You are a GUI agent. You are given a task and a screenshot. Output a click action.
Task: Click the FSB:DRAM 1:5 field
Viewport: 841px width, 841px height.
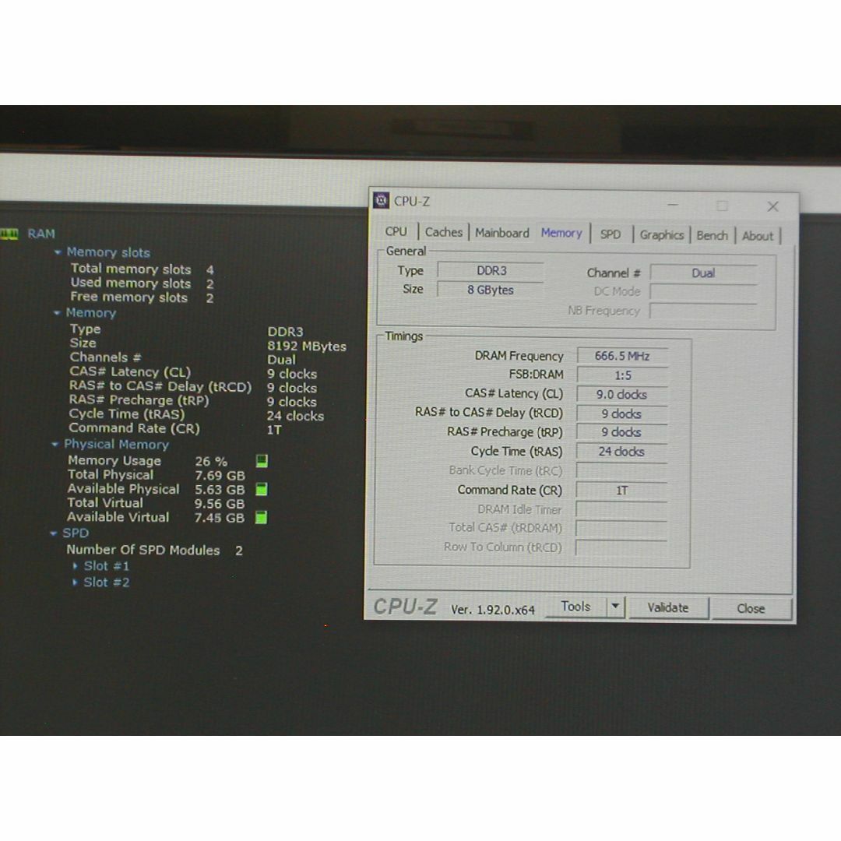click(622, 375)
